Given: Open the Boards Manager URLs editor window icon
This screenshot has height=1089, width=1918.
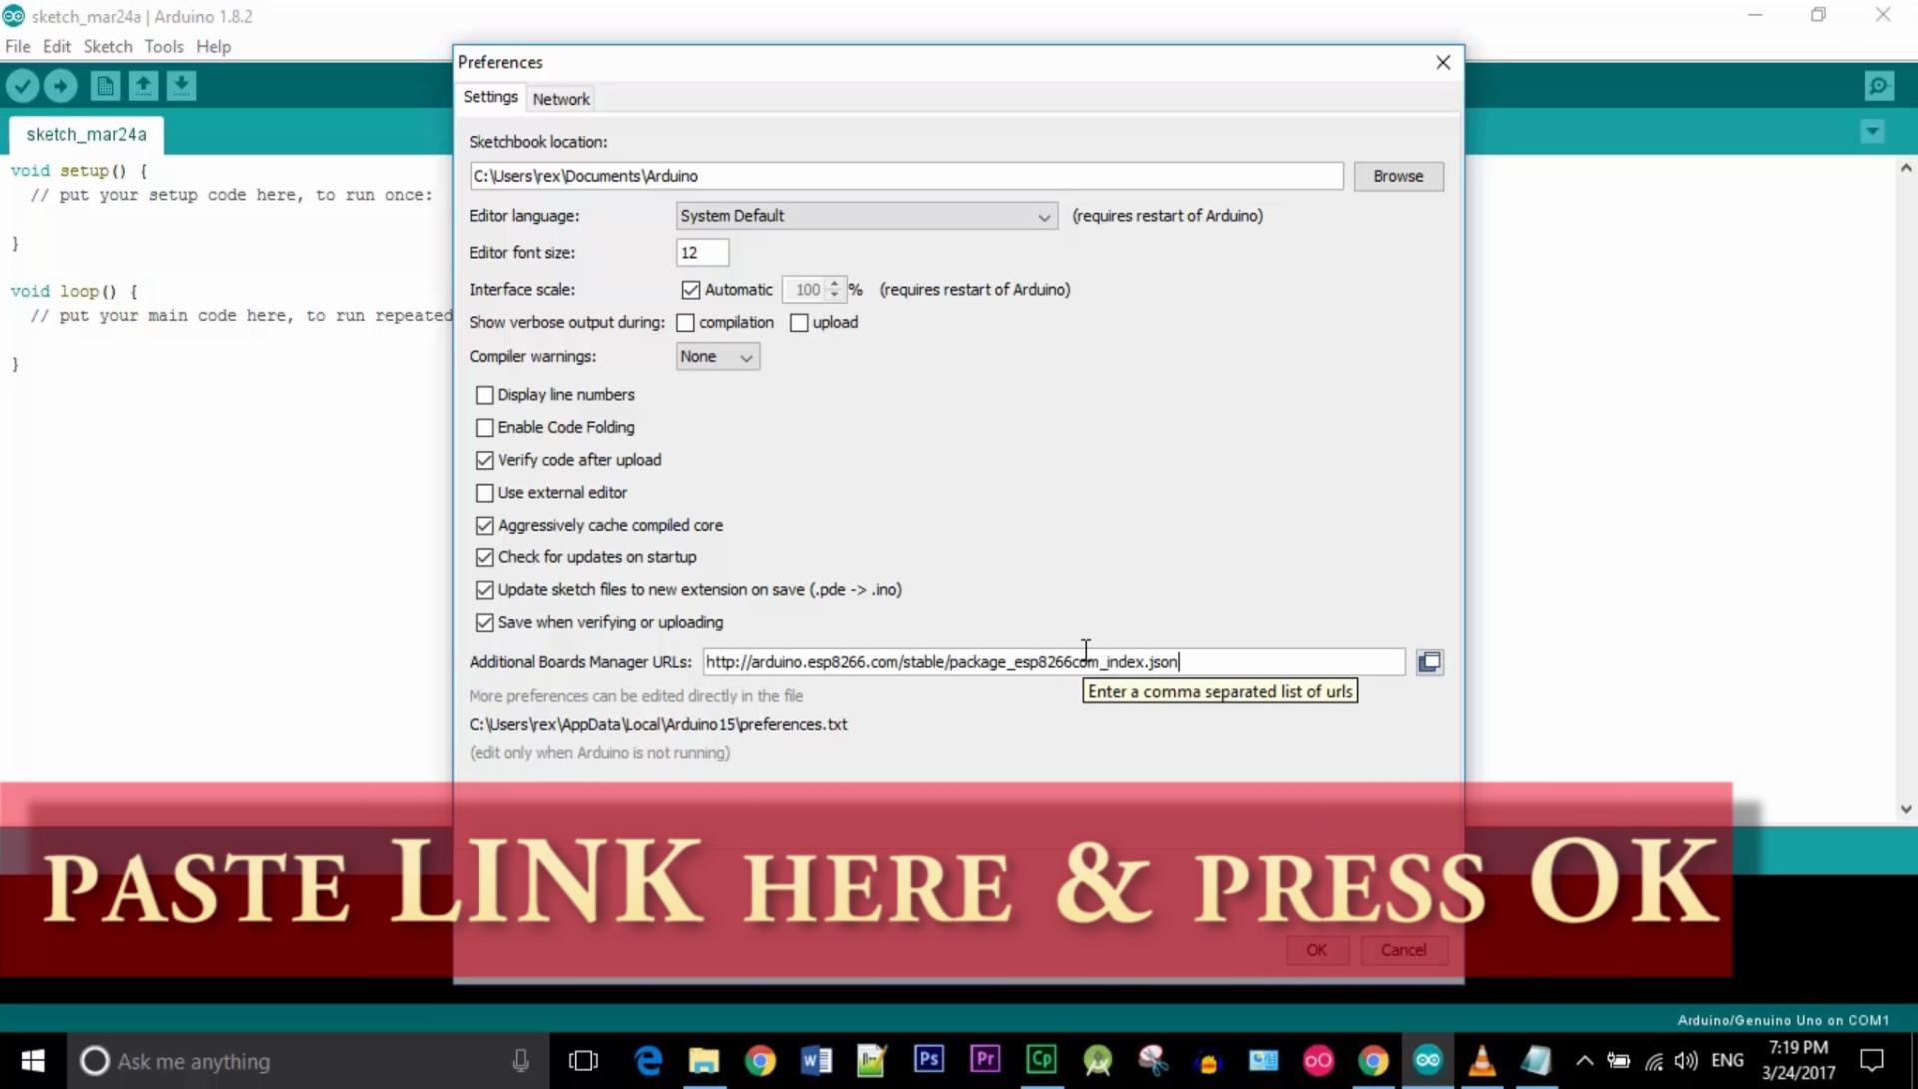Looking at the screenshot, I should (x=1430, y=662).
